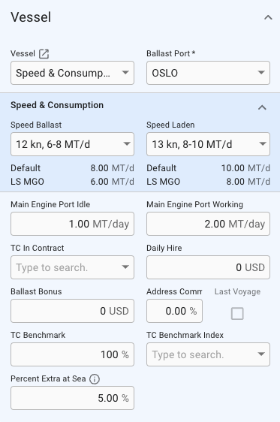280x422 pixels.
Task: Open the TC Benchmark Index dropdown
Action: pyautogui.click(x=208, y=354)
